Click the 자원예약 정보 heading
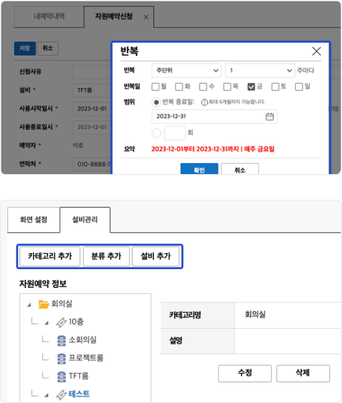This screenshot has width=342, height=403. [43, 284]
